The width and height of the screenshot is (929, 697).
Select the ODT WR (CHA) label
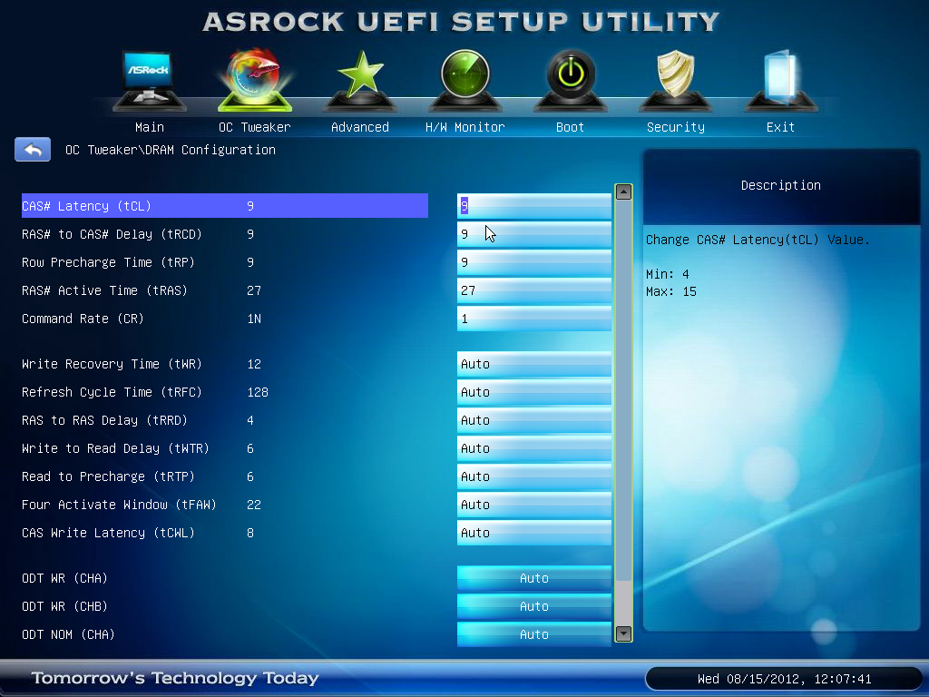(65, 578)
